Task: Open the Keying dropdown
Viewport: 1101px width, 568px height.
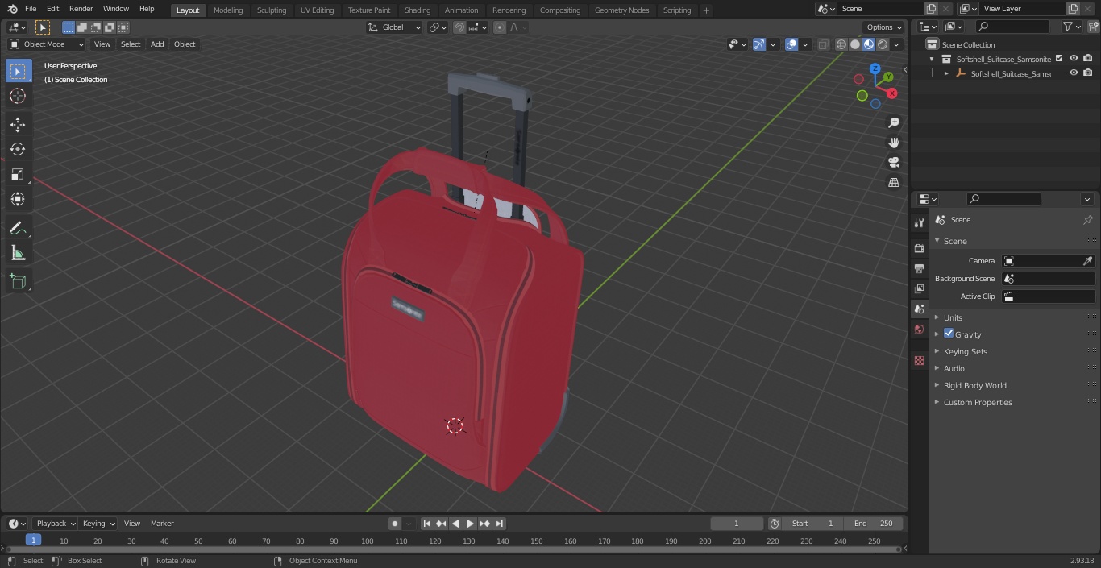Action: 98,524
